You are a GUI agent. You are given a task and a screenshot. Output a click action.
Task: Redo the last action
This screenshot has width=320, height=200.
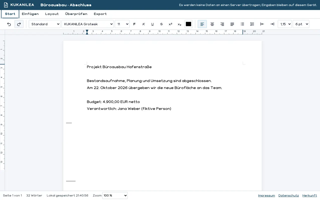19,24
